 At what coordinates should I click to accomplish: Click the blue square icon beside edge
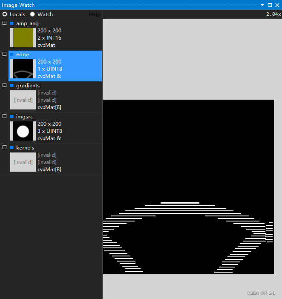tap(12, 55)
